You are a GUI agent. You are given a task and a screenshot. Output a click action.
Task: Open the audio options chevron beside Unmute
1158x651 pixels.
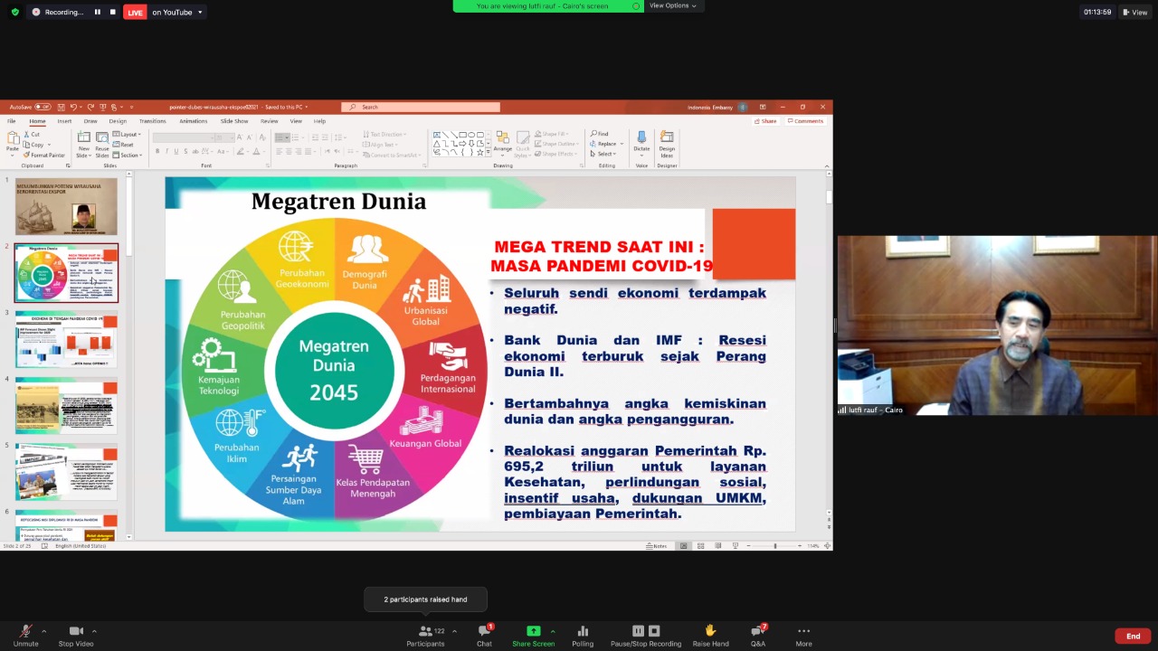coord(43,630)
